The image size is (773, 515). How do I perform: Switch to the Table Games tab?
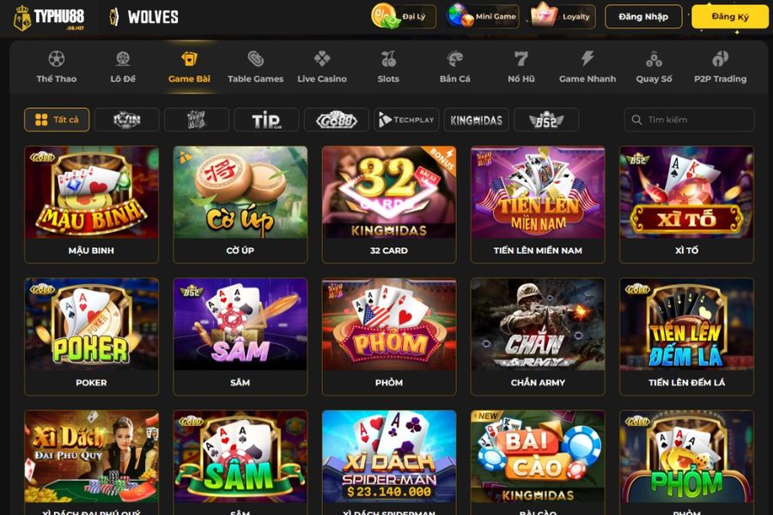click(x=255, y=66)
